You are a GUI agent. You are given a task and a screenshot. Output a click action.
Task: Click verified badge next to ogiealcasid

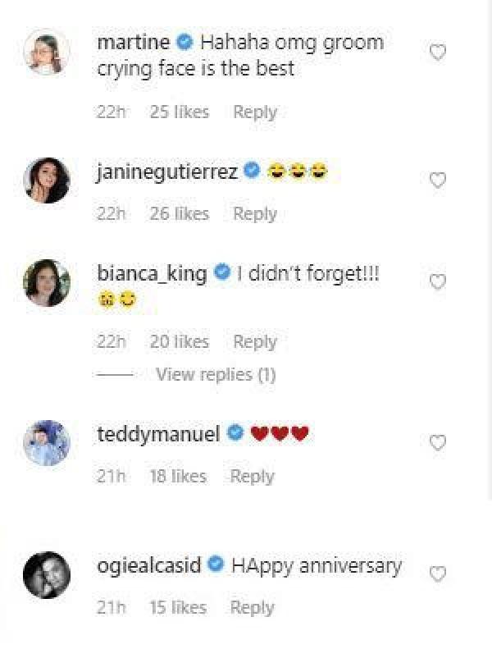click(217, 565)
